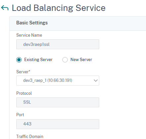Viewport: 146px width, 139px height.
Task: Click the Protocol field showing SSL
Action: (x=58, y=102)
